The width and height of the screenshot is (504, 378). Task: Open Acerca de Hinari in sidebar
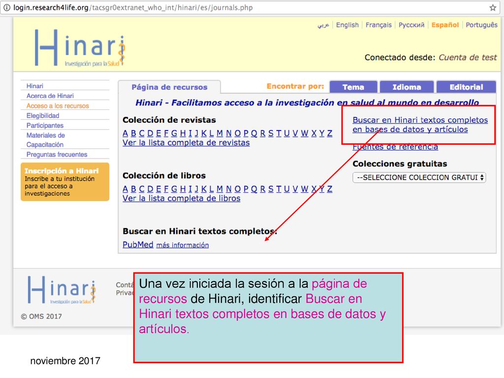(x=50, y=96)
